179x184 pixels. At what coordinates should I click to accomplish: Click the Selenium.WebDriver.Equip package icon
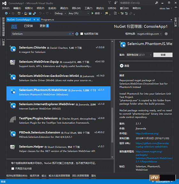coord(13,63)
